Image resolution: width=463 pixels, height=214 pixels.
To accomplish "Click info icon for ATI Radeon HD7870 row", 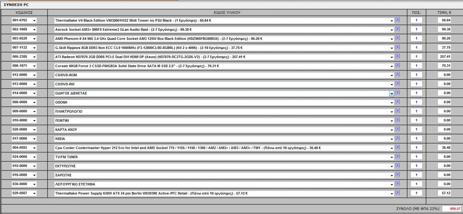I will tap(397, 56).
